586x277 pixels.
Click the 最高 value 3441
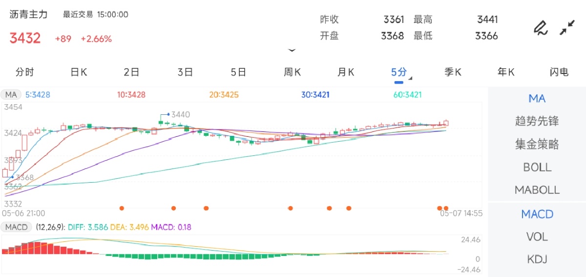coord(487,20)
